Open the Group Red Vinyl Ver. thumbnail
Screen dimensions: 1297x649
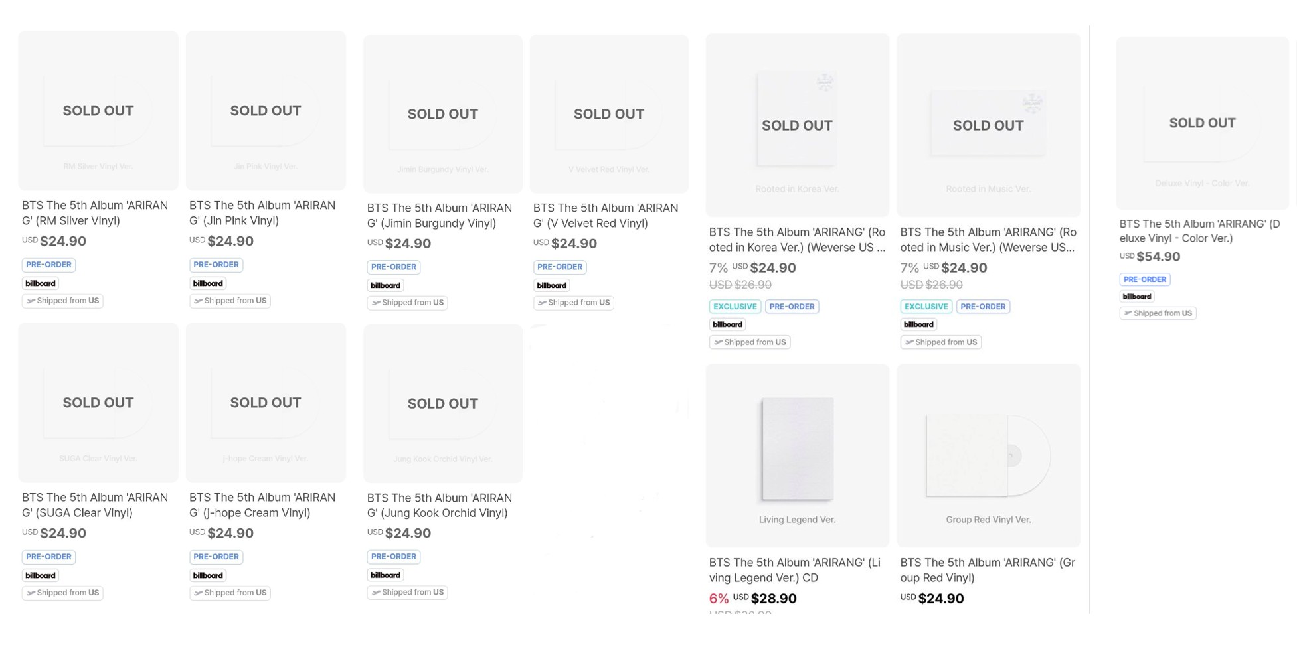coord(988,455)
